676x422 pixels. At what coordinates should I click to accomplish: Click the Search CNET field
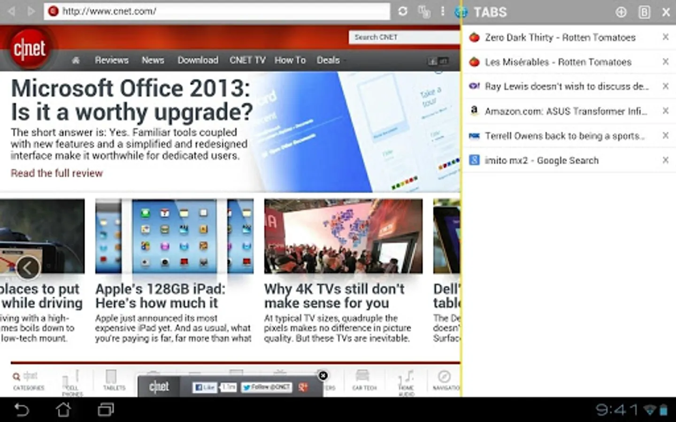tap(404, 37)
